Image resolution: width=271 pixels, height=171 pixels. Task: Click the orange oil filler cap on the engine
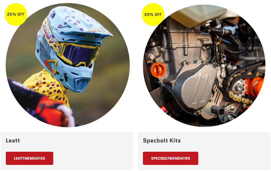click(x=158, y=70)
